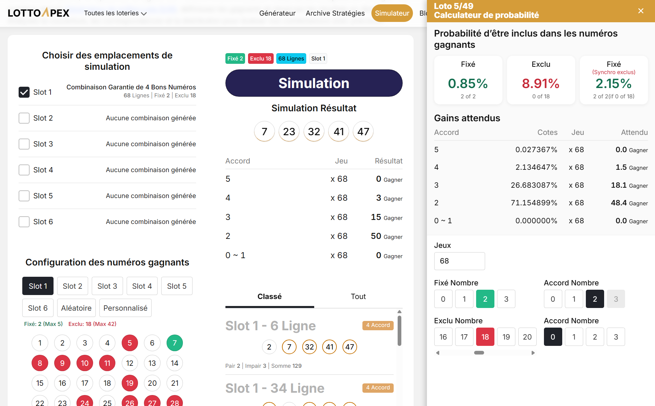Open the Toutes les loteries dropdown
The height and width of the screenshot is (406, 655).
click(115, 13)
